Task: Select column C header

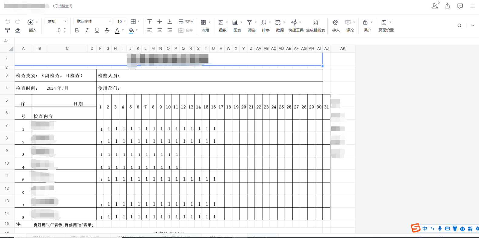Action: coord(67,49)
